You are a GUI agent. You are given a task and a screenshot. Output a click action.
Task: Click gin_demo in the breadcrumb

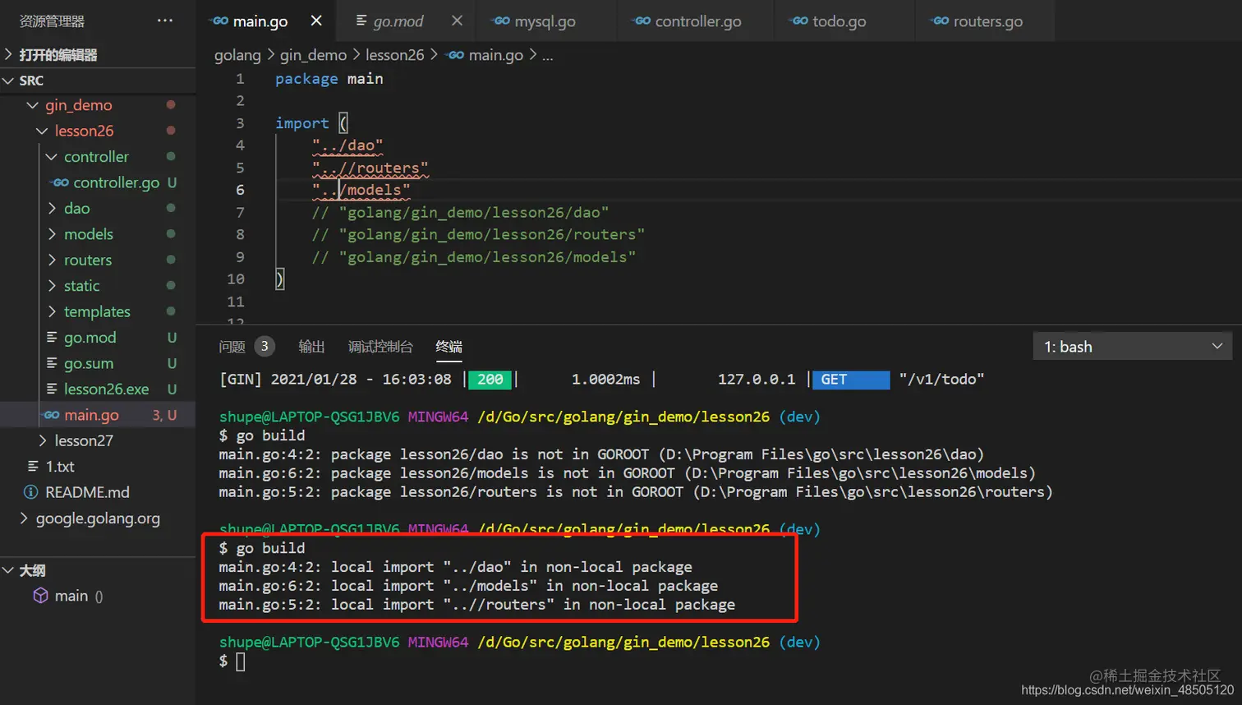[x=313, y=55]
